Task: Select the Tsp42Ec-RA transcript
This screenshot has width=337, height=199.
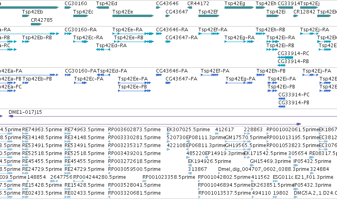Action: (x=81, y=42)
